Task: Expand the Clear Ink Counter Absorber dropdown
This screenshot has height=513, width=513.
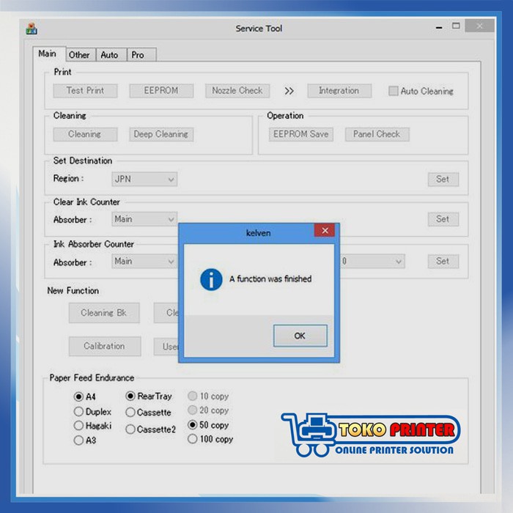Action: 144,219
